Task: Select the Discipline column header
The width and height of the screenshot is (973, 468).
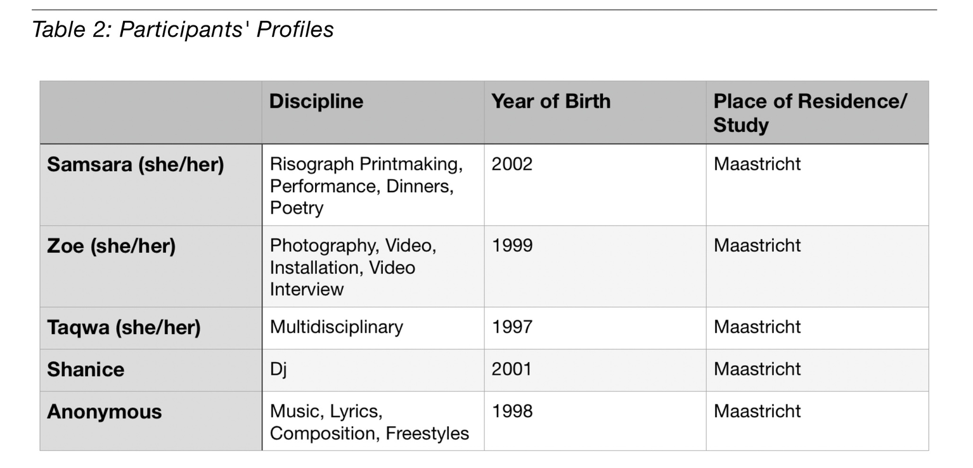Action: (x=316, y=101)
